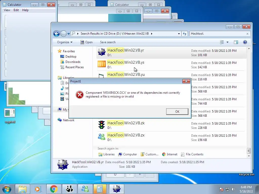Click the results list scrollbar thumb
Image resolution: width=259 pixels, height=194 pixels.
pos(249,151)
